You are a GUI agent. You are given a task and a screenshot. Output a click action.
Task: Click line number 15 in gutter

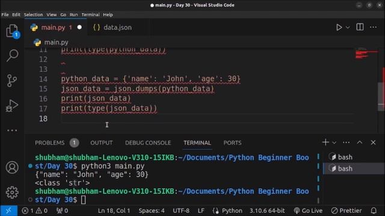click(43, 89)
